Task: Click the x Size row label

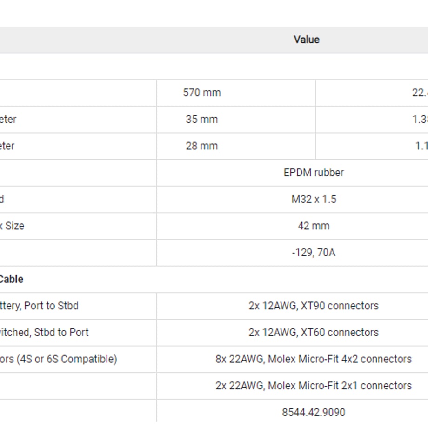Action: click(12, 226)
